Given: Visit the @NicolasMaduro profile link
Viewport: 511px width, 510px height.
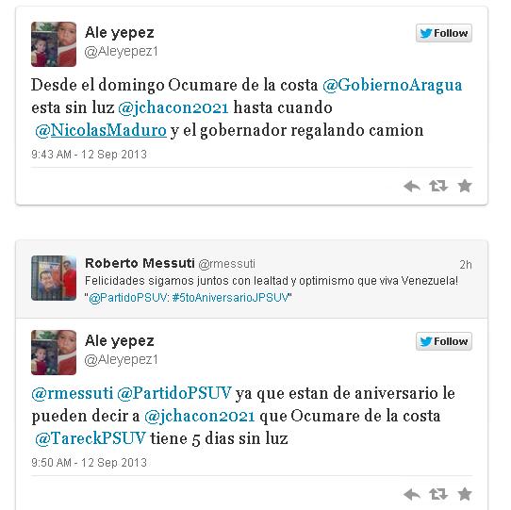Looking at the screenshot, I should [101, 130].
